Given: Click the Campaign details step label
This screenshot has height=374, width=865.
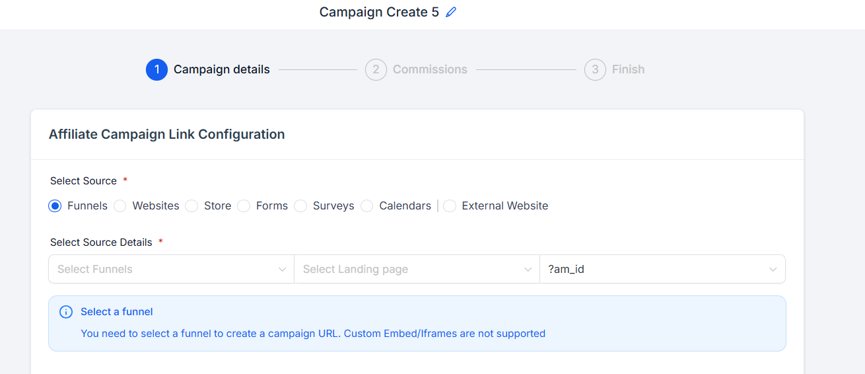Looking at the screenshot, I should [x=222, y=69].
